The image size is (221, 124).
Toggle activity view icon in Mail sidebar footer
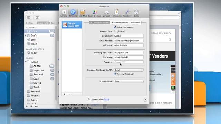(x=31, y=106)
